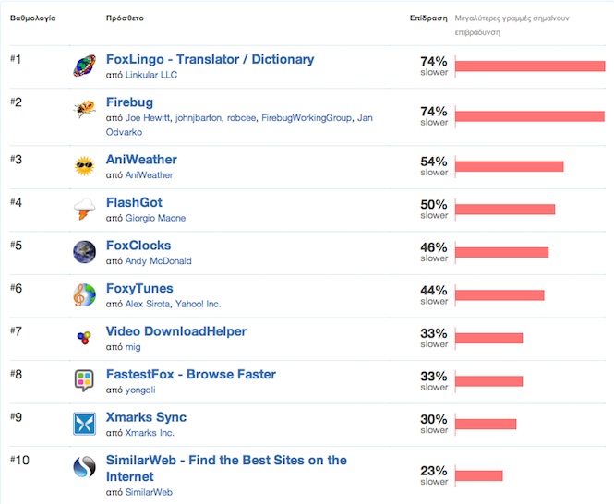The height and width of the screenshot is (504, 614).
Task: Click the FoxClocks globe icon
Action: [x=85, y=252]
